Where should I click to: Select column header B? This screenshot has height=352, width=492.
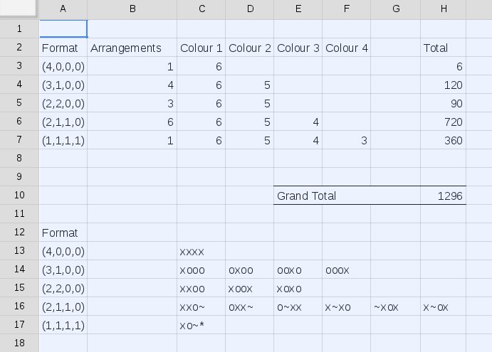point(132,9)
